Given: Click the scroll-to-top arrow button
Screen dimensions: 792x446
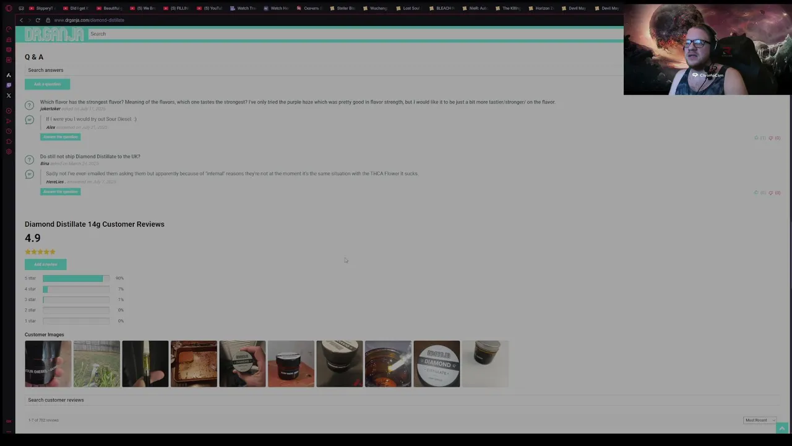Looking at the screenshot, I should click(782, 428).
